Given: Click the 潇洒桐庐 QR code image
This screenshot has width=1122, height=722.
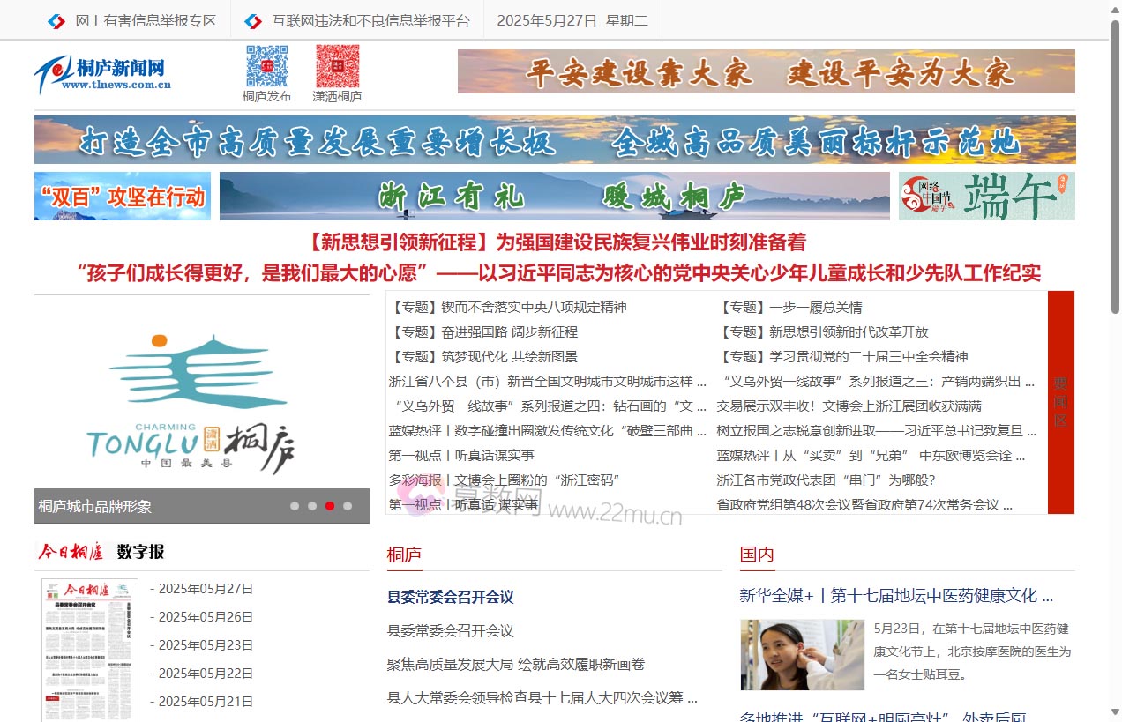Looking at the screenshot, I should coord(340,65).
